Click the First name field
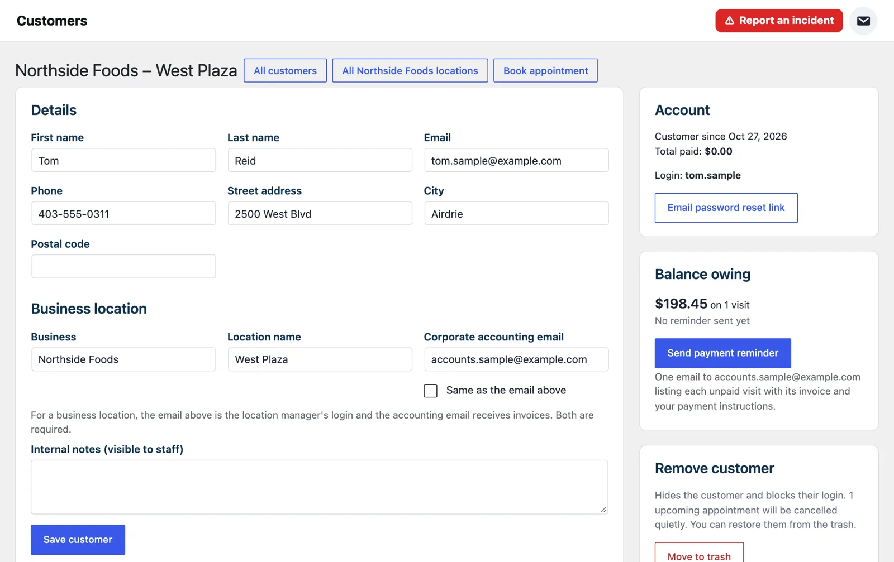The image size is (894, 562). (x=123, y=160)
